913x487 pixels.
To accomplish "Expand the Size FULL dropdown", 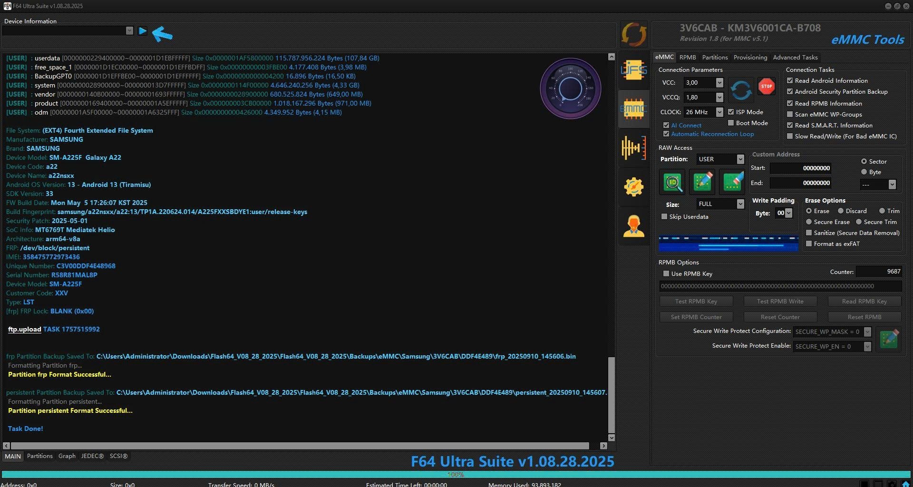I will [x=740, y=204].
